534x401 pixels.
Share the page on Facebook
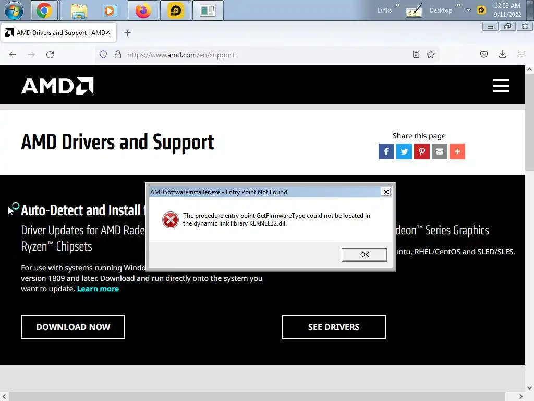386,151
